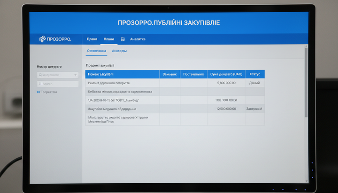Sort by Сума допрвго (UAH) column header

pos(226,74)
